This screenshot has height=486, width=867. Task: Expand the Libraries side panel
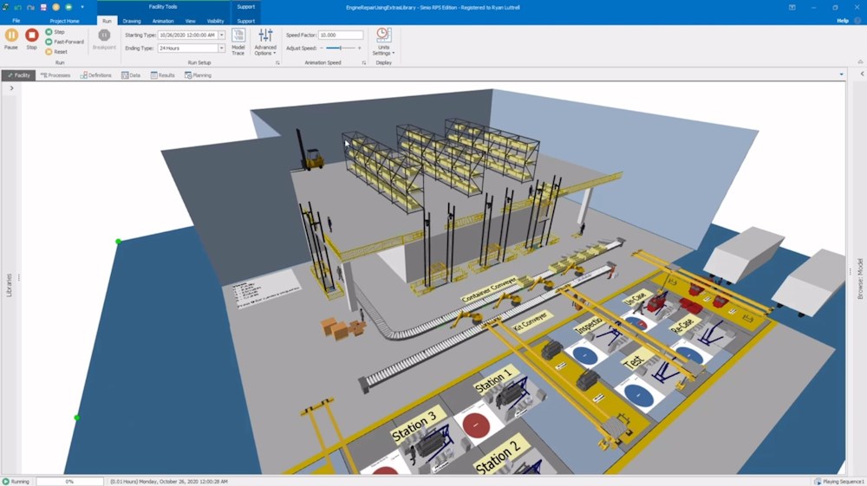click(11, 88)
